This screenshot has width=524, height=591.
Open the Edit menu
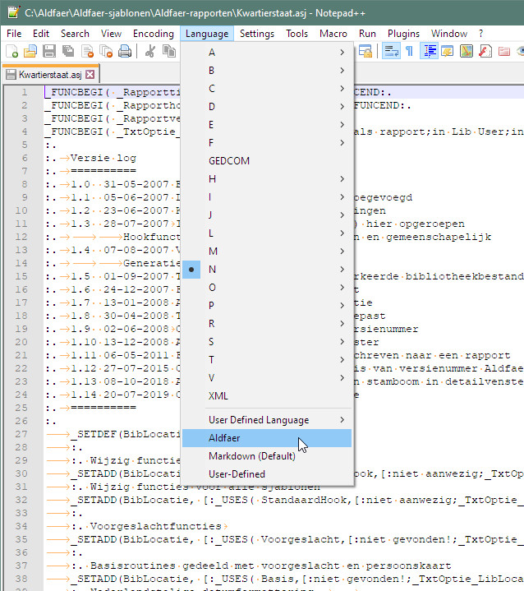point(41,34)
